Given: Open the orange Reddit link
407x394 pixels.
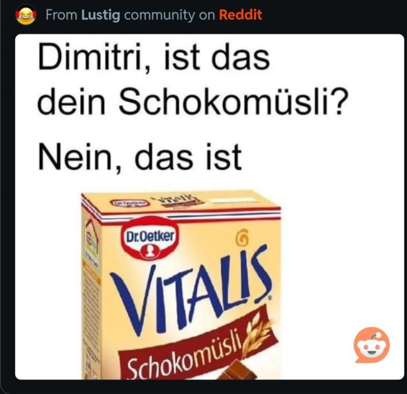Looking at the screenshot, I should click(240, 15).
